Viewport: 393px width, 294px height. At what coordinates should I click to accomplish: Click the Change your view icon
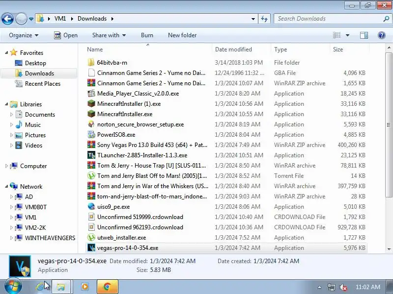point(337,35)
